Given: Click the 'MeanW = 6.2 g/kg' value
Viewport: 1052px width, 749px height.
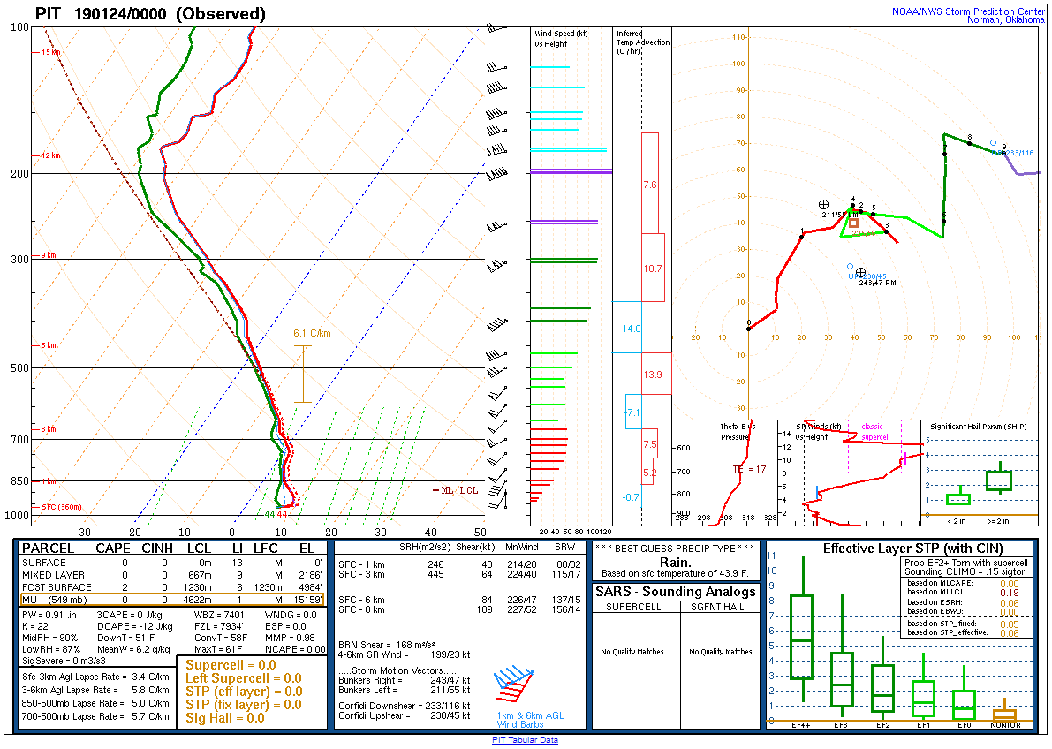Looking at the screenshot, I should 133,649.
